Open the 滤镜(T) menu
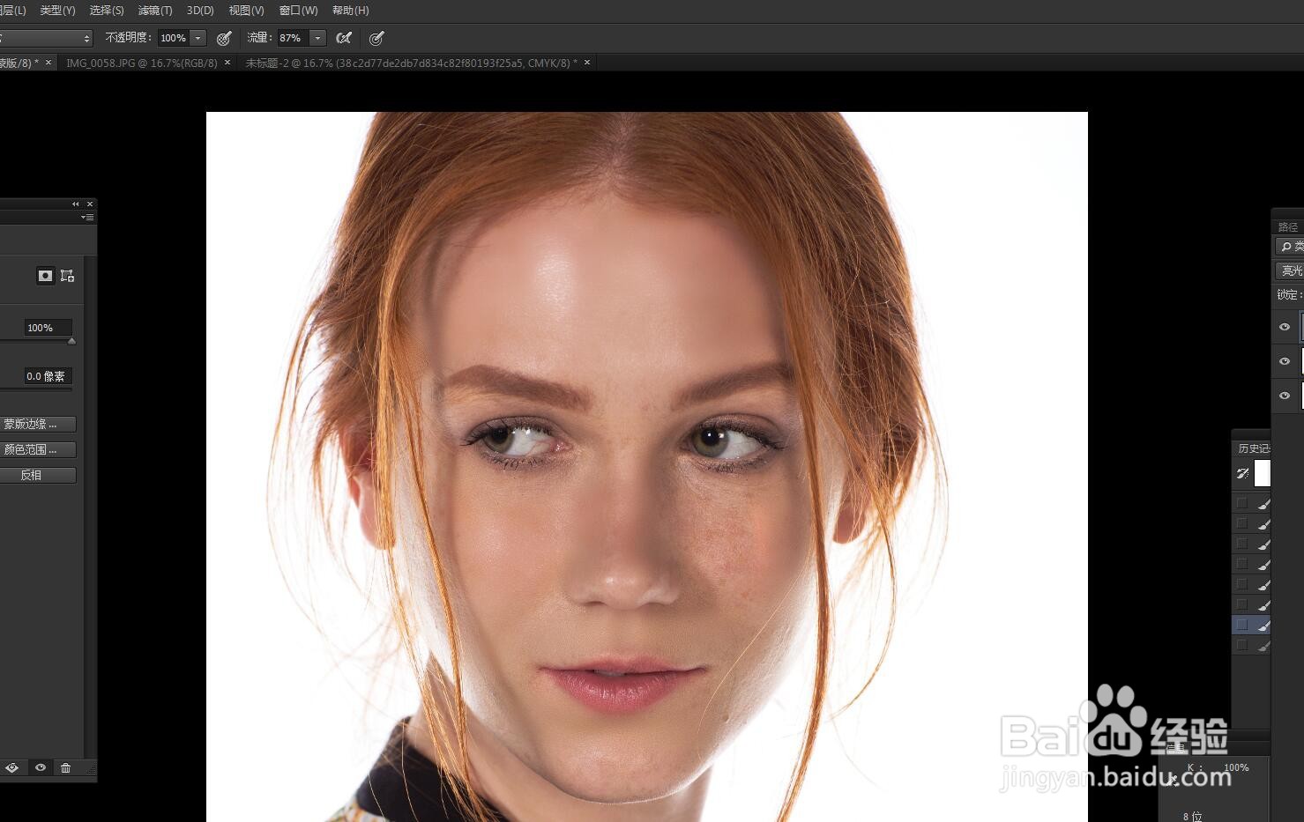The image size is (1304, 822). tap(155, 11)
